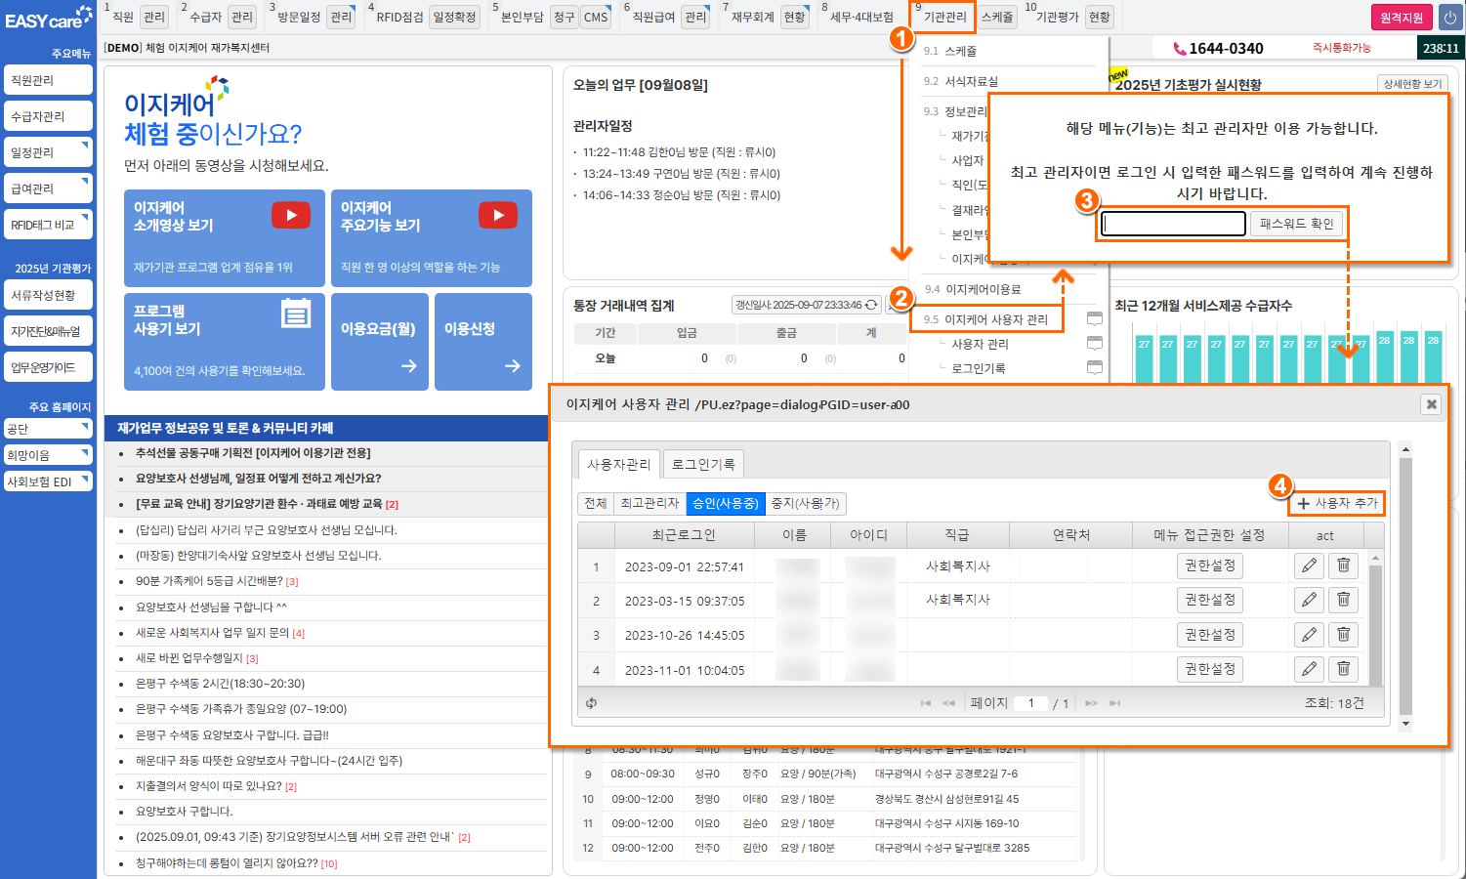Viewport: 1466px width, 879px height.
Task: Click the arrow icon on 이용요금(월) tile
Action: pyautogui.click(x=409, y=366)
